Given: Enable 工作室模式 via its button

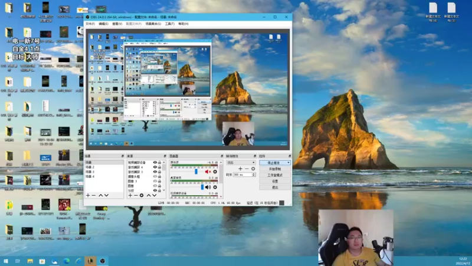Looking at the screenshot, I should (275, 175).
